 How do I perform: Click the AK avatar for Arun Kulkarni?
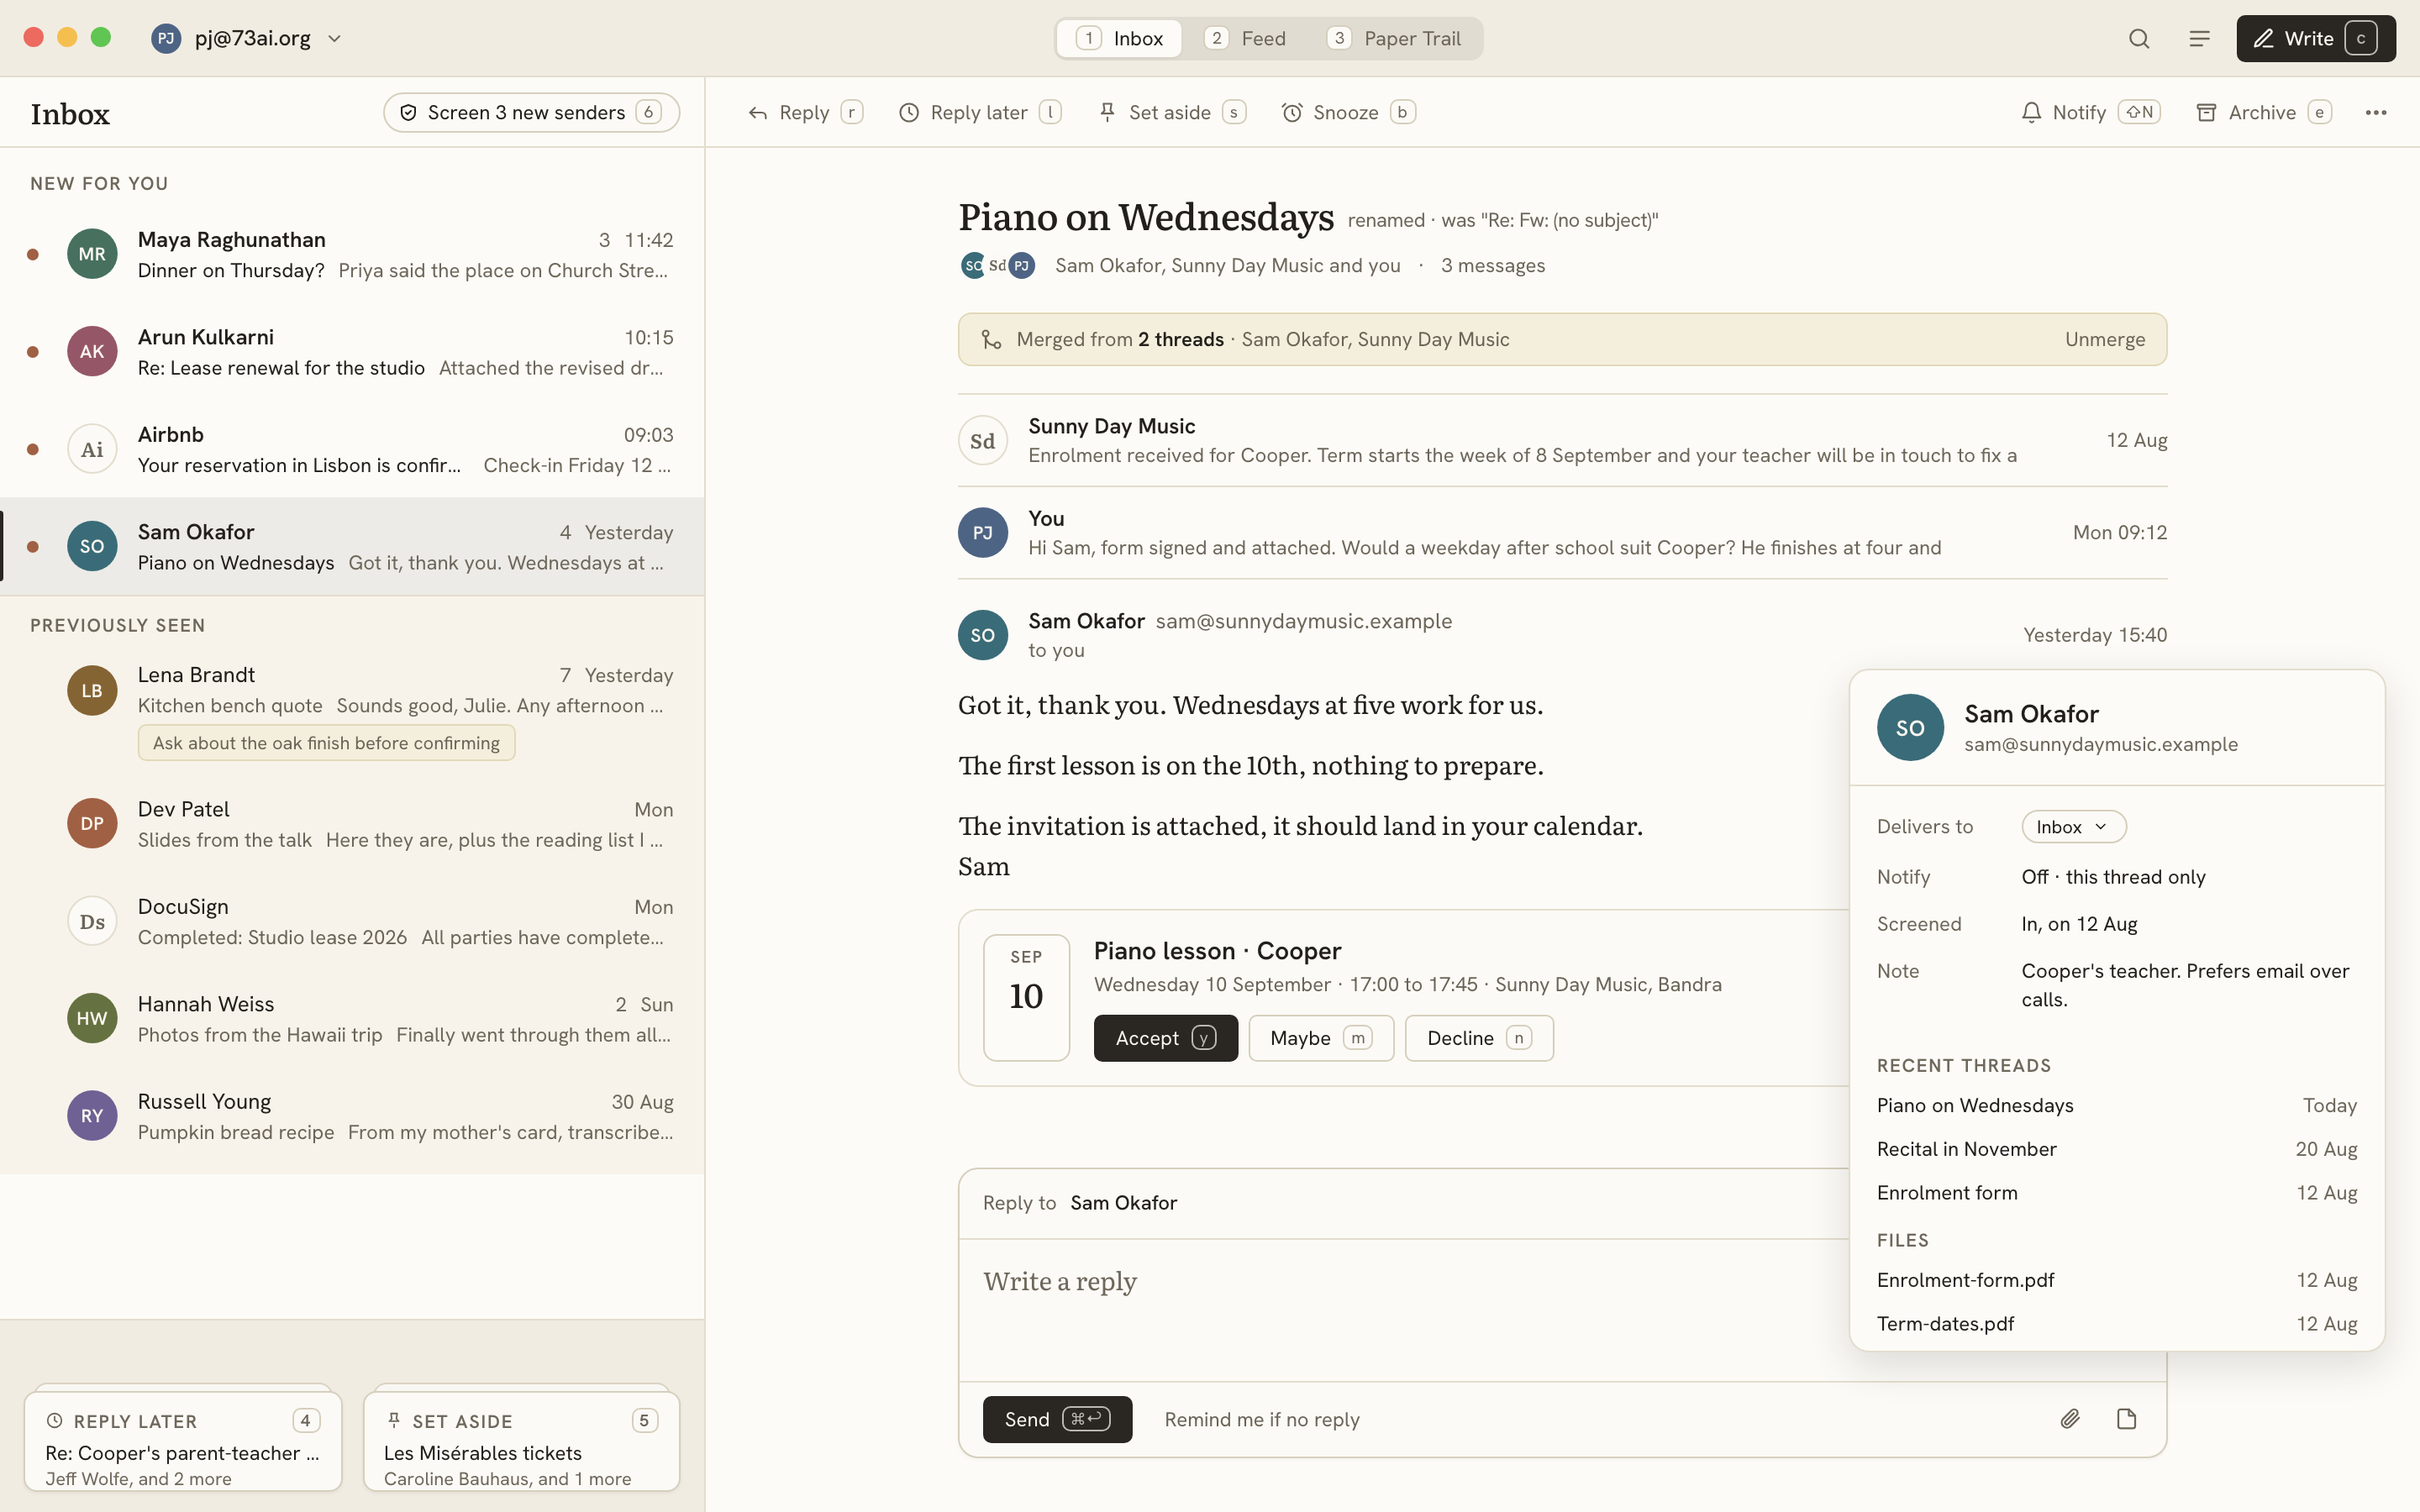92,352
